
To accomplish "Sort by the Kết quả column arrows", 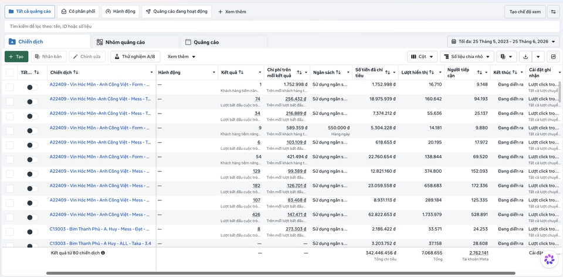I will (x=241, y=73).
